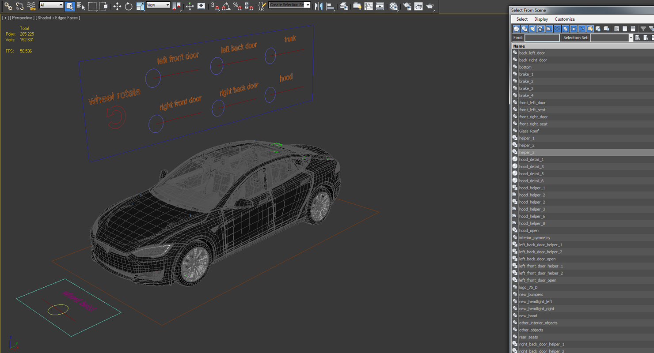The width and height of the screenshot is (654, 353).
Task: Activate the Select and Scale tool
Action: click(140, 6)
